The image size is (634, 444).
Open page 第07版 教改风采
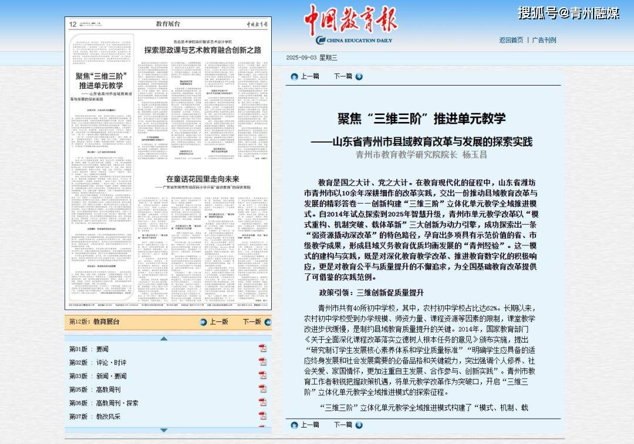pos(95,416)
